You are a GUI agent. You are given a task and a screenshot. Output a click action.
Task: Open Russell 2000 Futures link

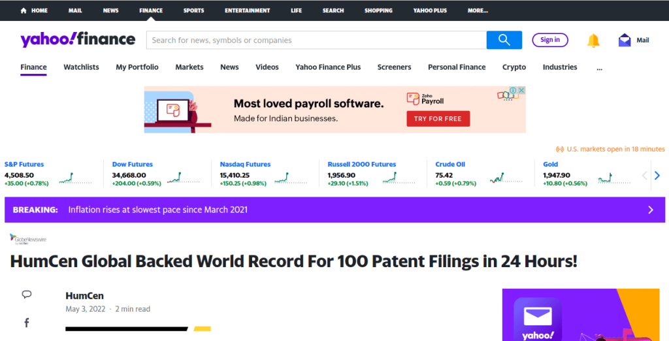coord(362,165)
